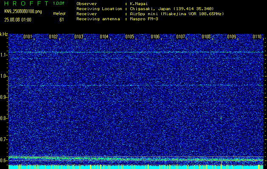Click the 0104 time marker

coord(104,37)
